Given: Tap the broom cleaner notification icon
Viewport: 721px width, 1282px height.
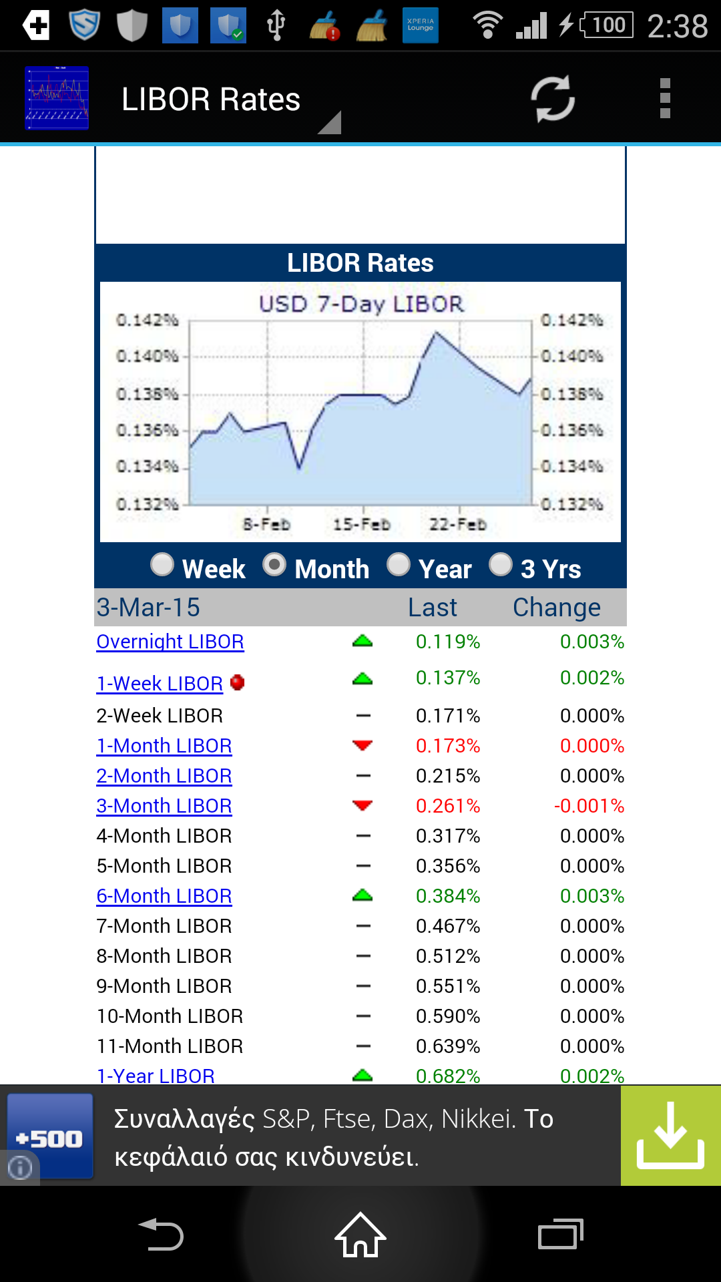Looking at the screenshot, I should 371,25.
